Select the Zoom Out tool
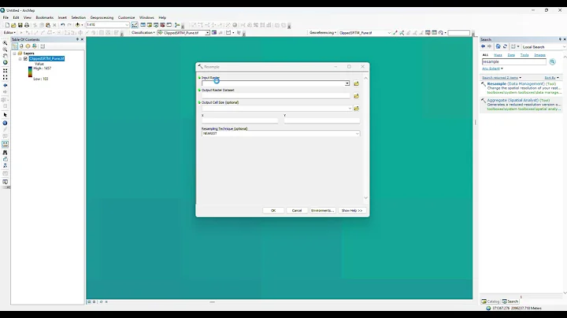 (x=5, y=50)
